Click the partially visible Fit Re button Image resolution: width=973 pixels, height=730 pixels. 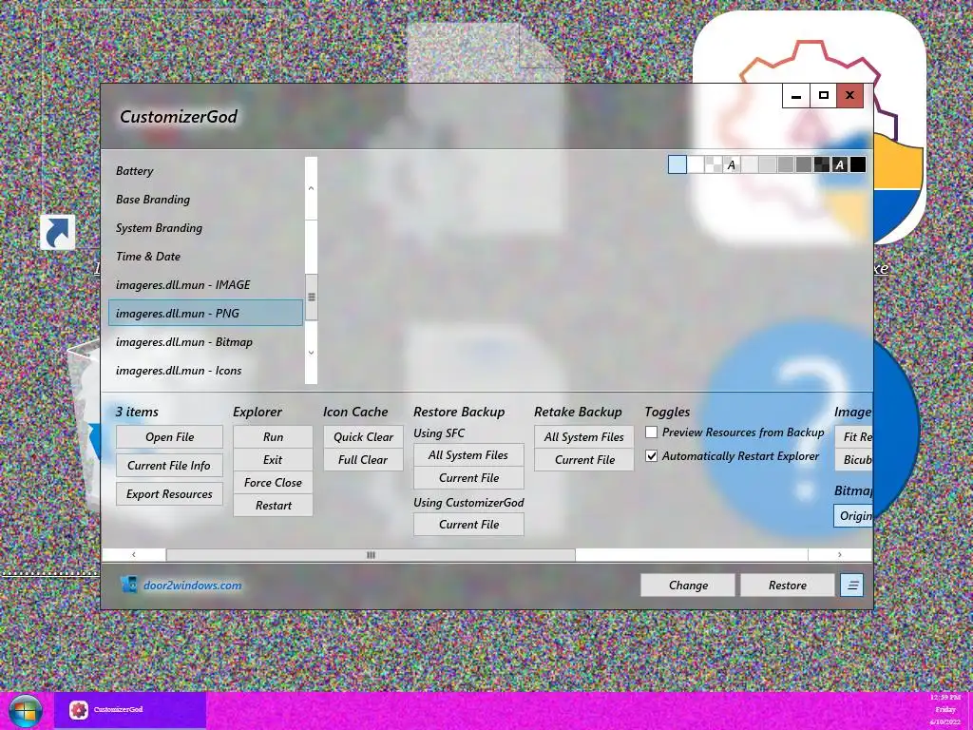click(x=854, y=437)
